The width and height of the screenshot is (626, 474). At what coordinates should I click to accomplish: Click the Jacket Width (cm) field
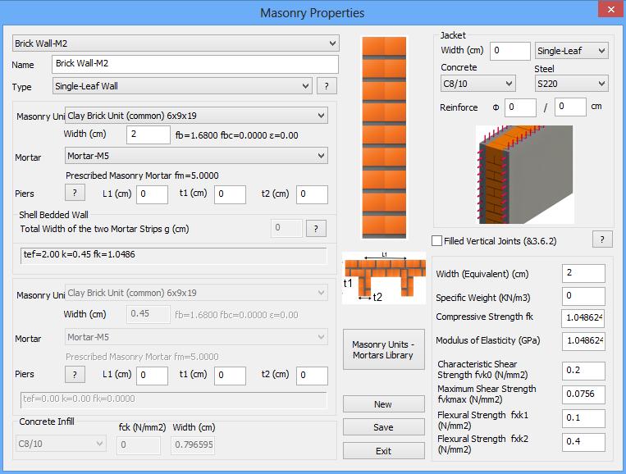click(x=510, y=51)
